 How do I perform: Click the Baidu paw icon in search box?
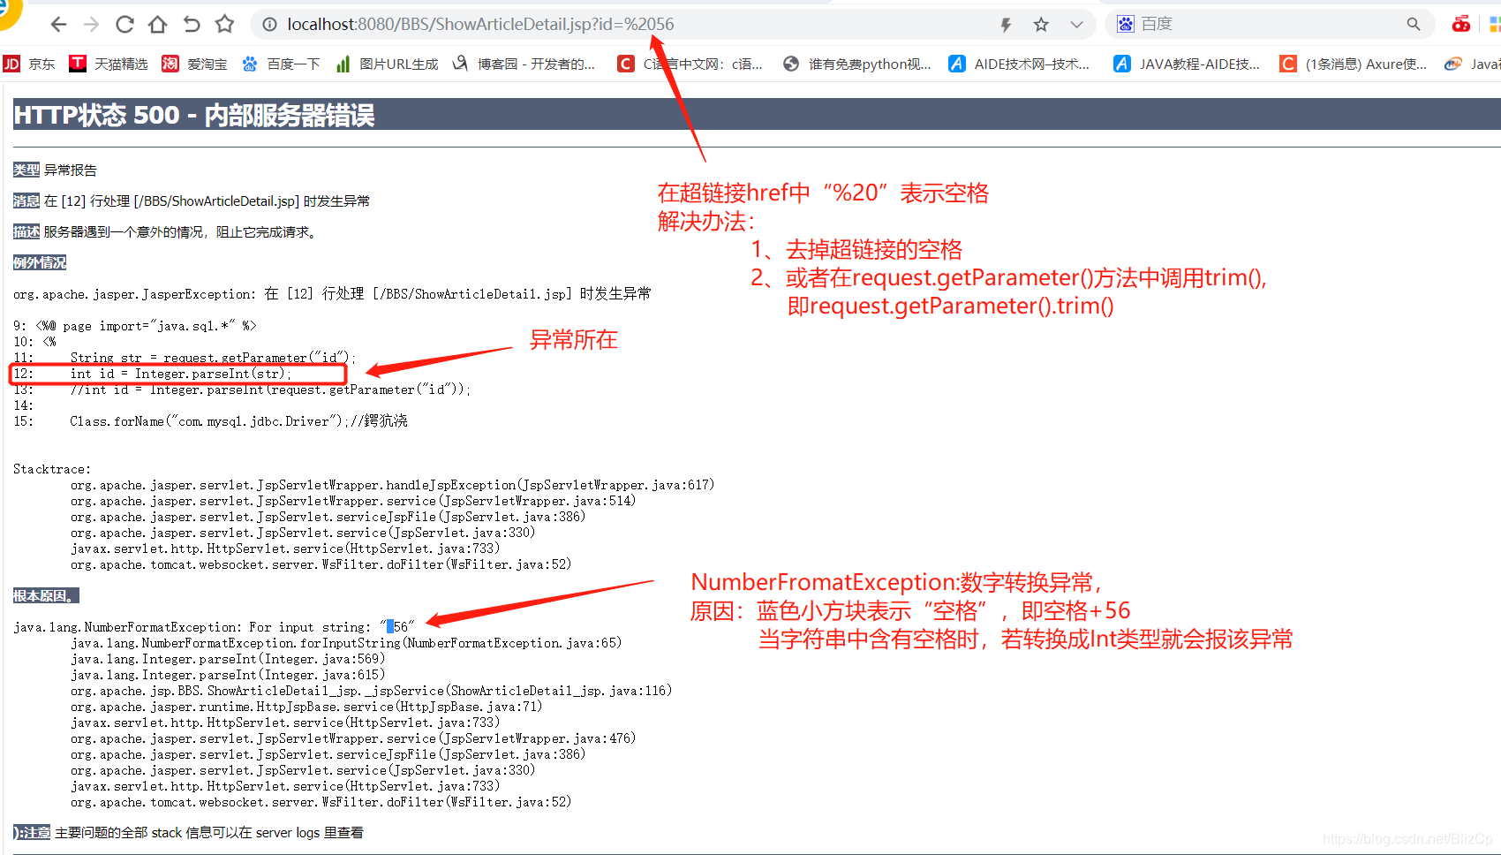pyautogui.click(x=1125, y=24)
